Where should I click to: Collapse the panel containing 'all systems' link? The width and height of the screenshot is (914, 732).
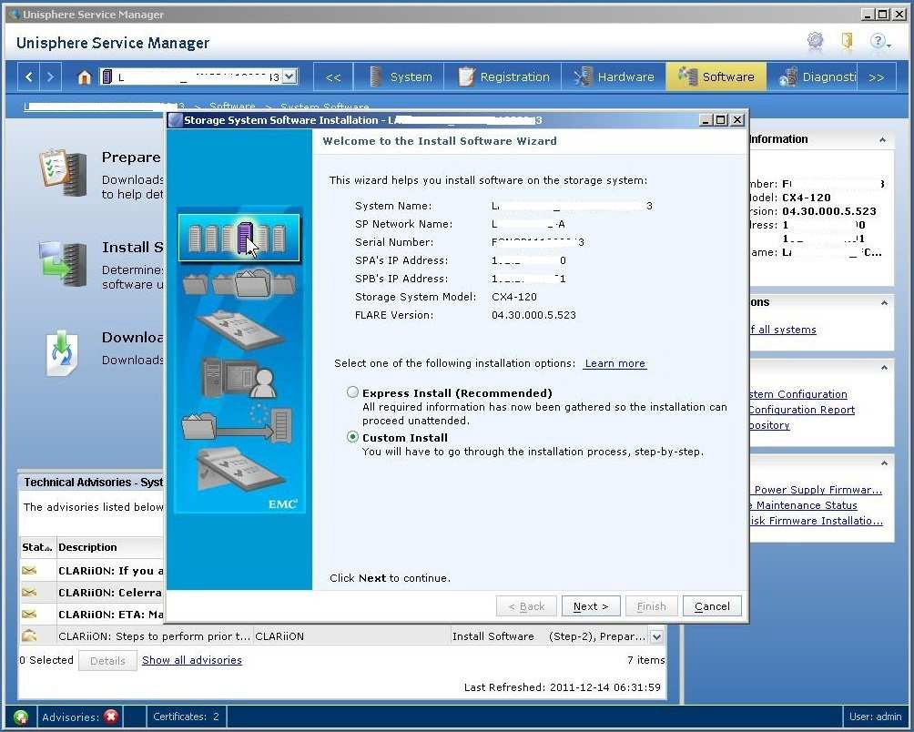pyautogui.click(x=884, y=303)
